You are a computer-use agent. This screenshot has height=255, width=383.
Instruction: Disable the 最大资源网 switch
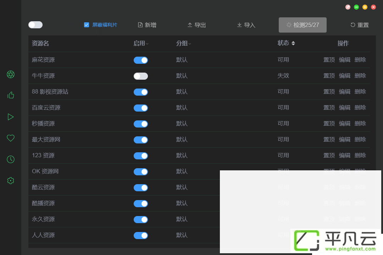pos(141,140)
